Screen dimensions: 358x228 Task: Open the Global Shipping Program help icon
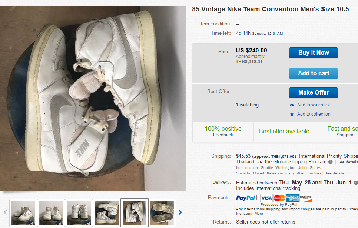(330, 162)
